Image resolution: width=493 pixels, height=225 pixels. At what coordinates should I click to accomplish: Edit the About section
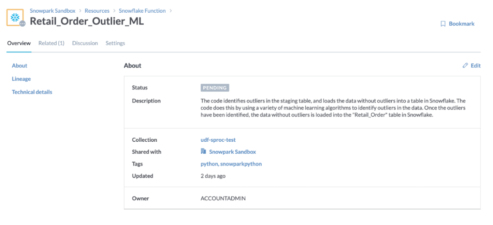pos(472,66)
